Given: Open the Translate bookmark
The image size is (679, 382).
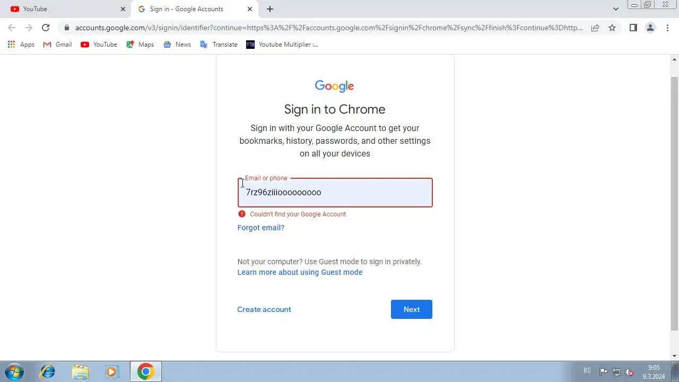Looking at the screenshot, I should 219,45.
